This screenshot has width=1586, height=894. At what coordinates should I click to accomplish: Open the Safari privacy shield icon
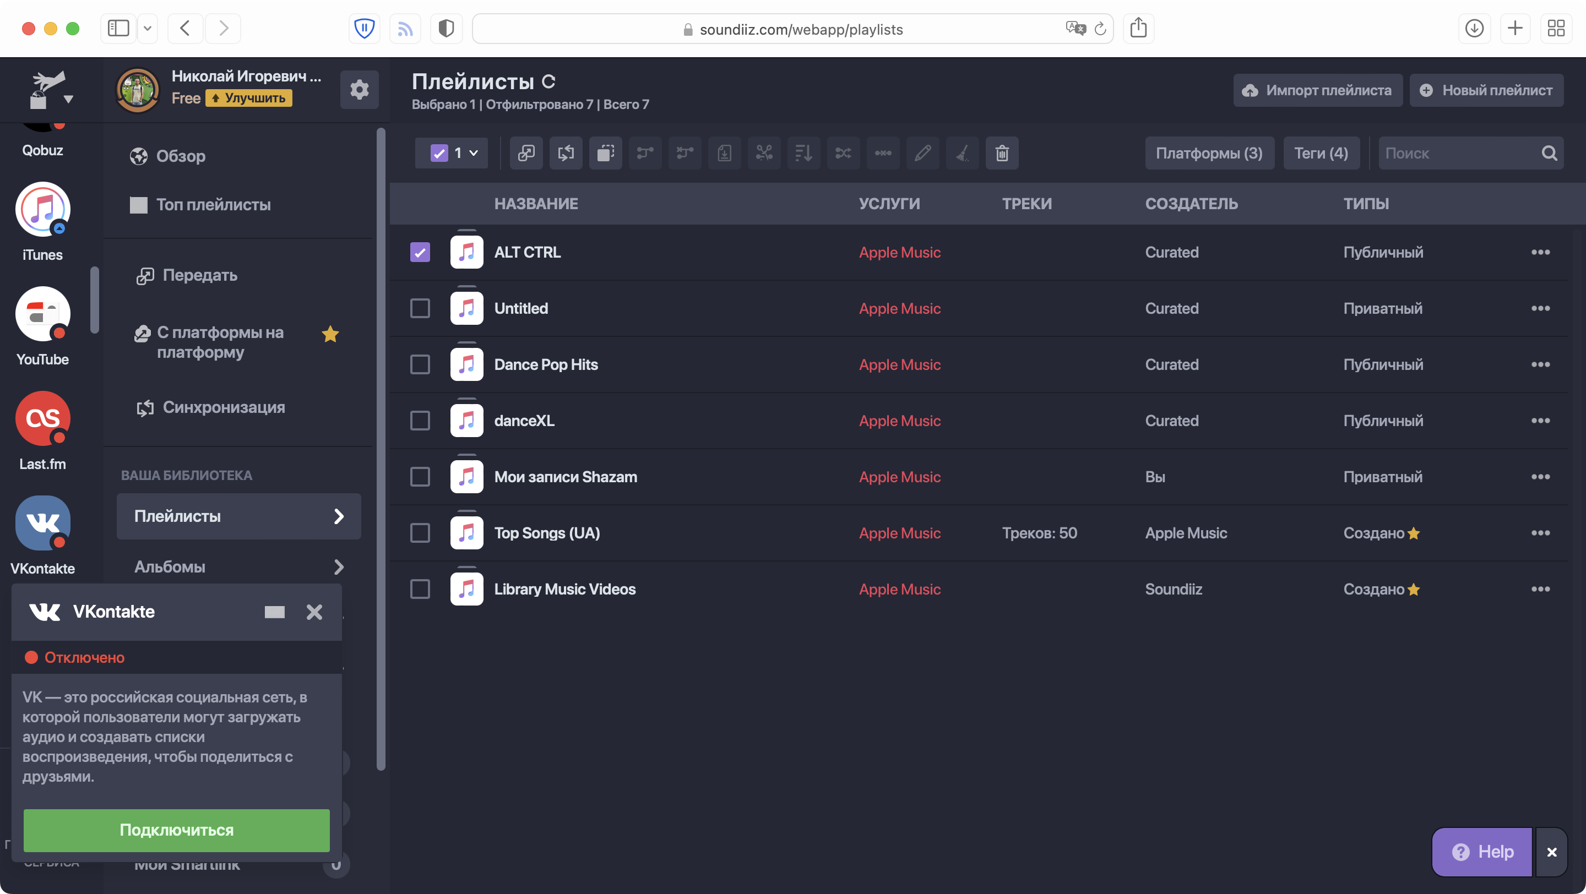coord(447,28)
